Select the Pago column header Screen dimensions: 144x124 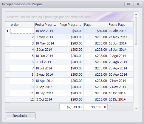click(95, 25)
